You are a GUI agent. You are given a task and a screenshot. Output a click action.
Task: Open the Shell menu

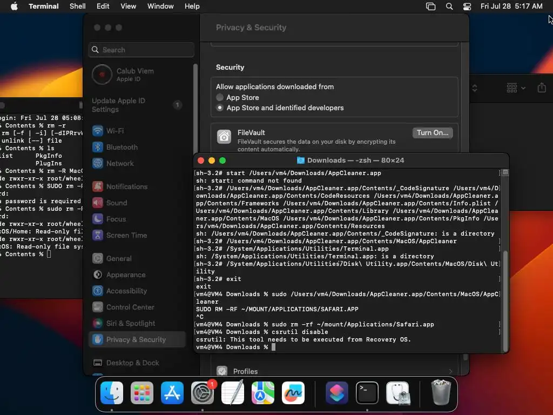77,6
